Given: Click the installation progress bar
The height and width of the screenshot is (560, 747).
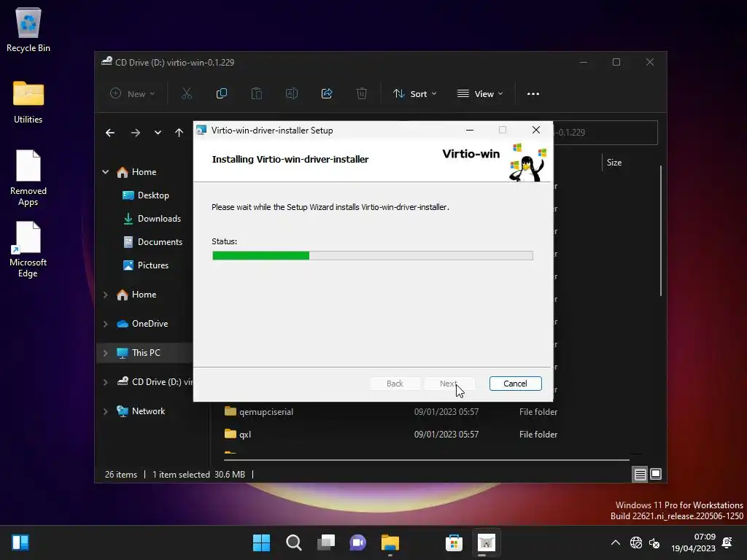Looking at the screenshot, I should 373,256.
